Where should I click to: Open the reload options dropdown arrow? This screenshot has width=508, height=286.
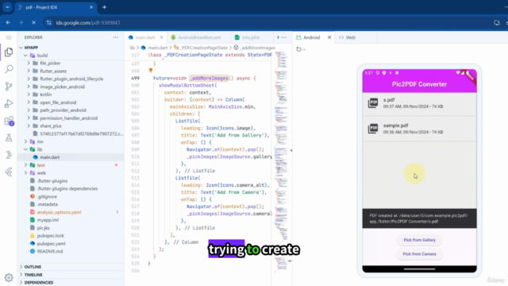point(304,49)
